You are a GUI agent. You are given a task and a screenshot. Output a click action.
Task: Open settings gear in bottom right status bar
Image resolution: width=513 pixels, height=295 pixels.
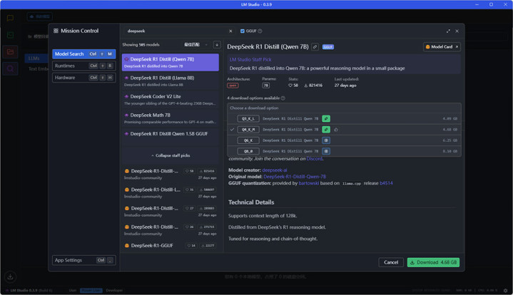pyautogui.click(x=505, y=290)
